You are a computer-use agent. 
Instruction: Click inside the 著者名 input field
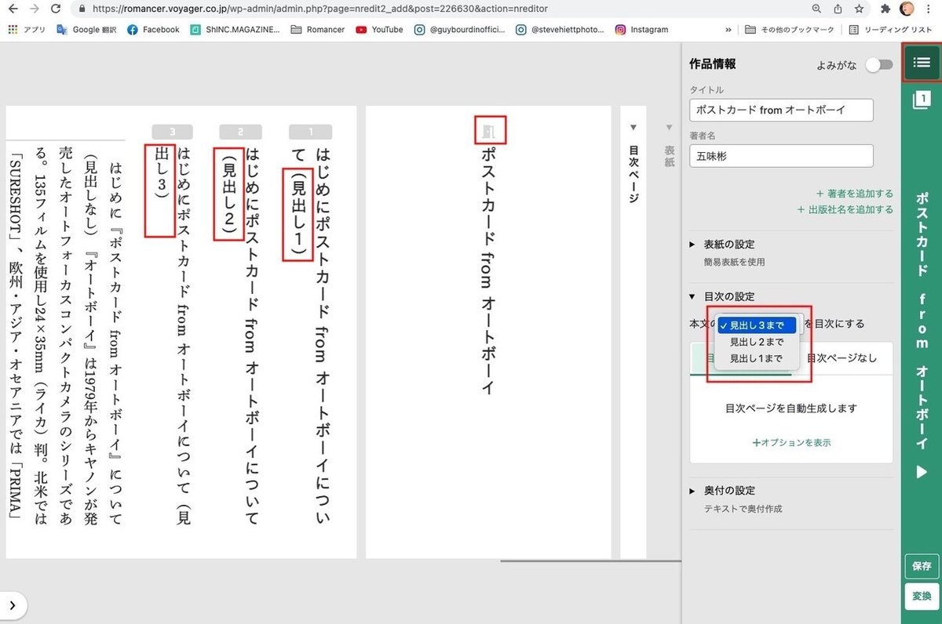click(x=780, y=156)
